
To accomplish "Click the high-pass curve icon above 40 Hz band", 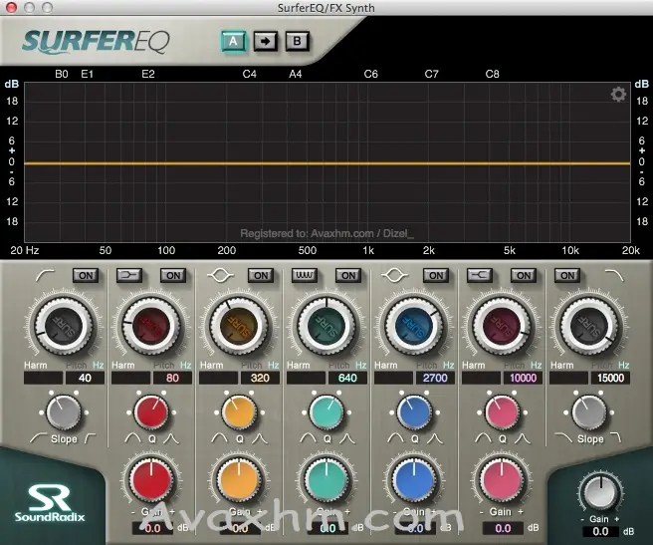I will [x=45, y=276].
